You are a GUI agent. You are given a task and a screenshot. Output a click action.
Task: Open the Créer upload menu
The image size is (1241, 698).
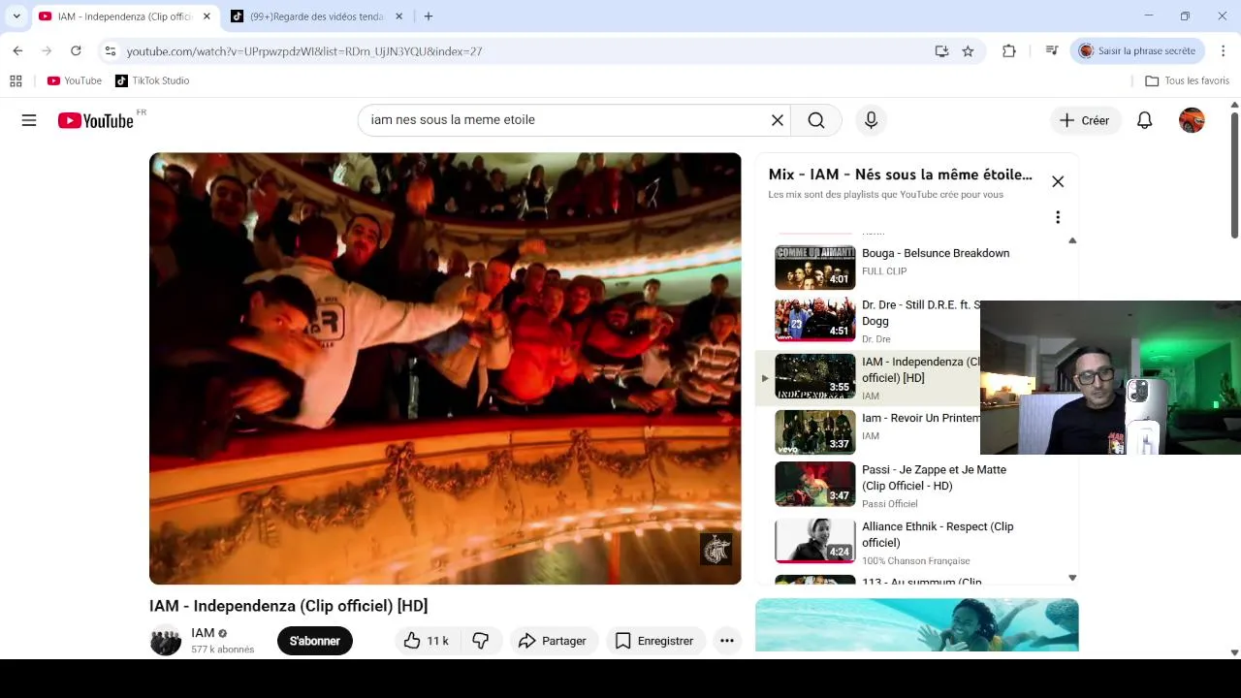(1084, 120)
